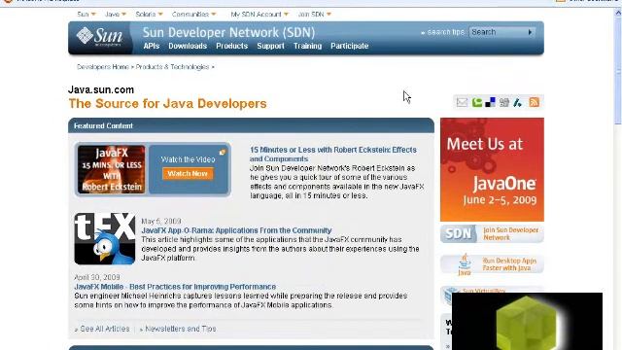Click the blue bird tFX thumbnail
The width and height of the screenshot is (622, 350).
[x=105, y=238]
